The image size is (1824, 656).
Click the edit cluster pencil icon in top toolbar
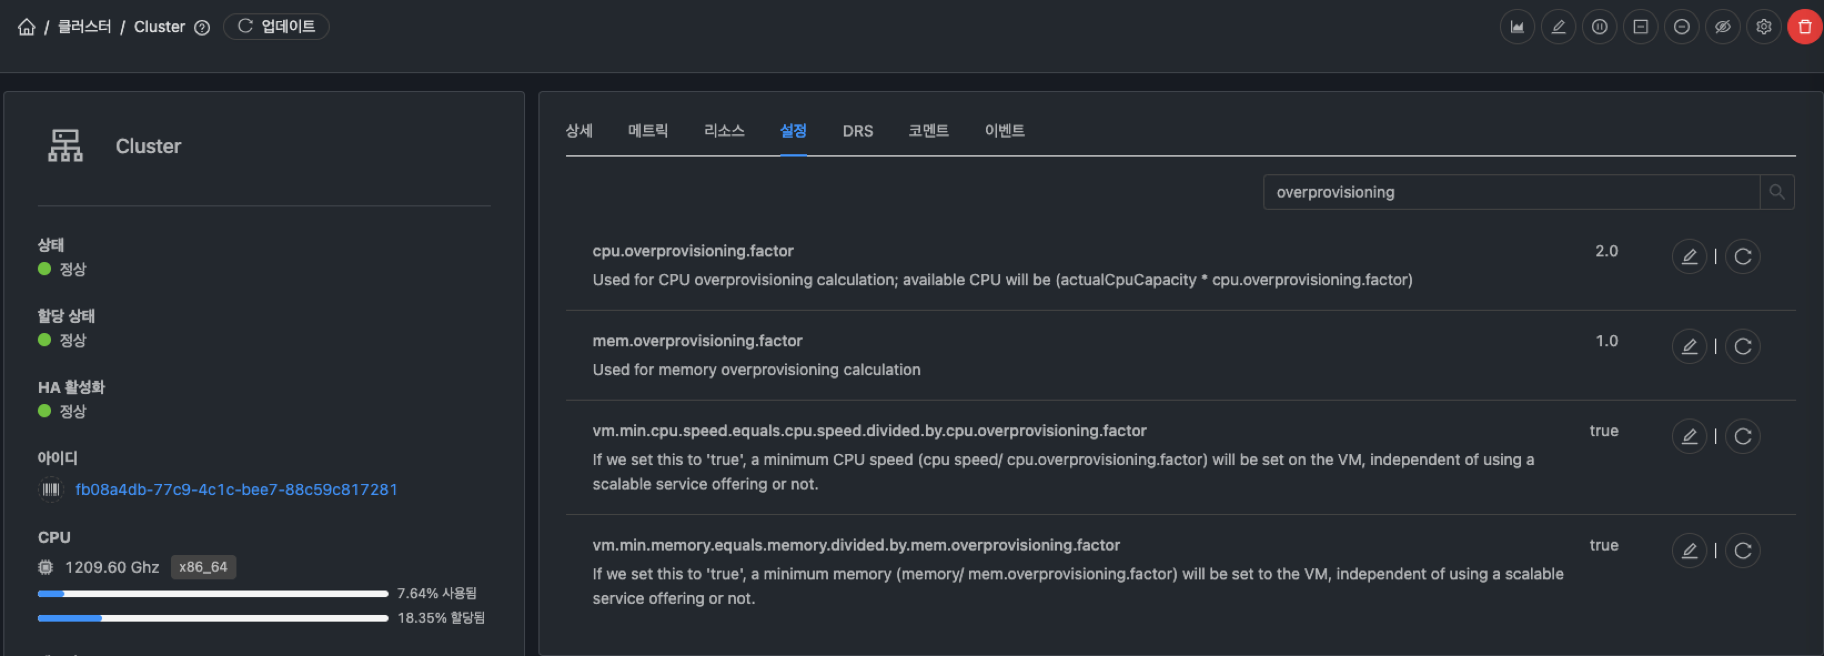(1558, 27)
